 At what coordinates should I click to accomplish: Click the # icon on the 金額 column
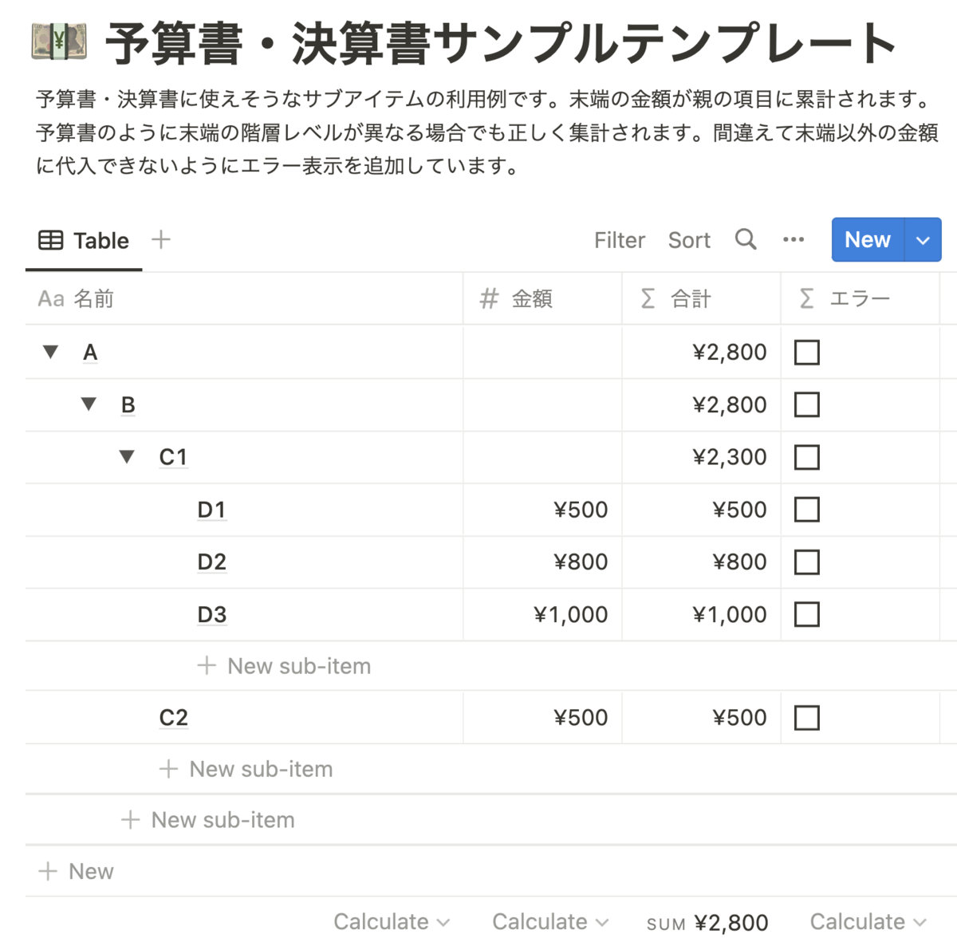pyautogui.click(x=488, y=298)
